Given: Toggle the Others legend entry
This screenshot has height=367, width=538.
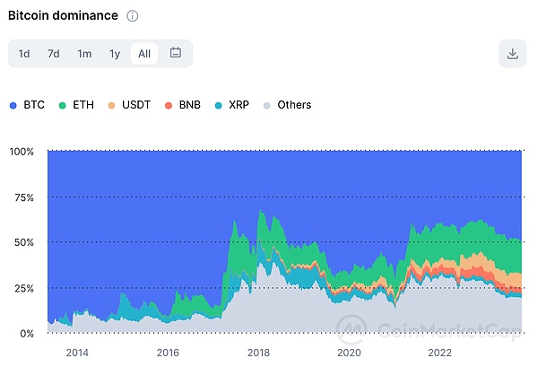Looking at the screenshot, I should [x=287, y=105].
